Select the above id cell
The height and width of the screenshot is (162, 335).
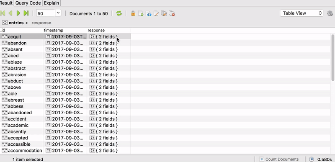[x=21, y=87]
